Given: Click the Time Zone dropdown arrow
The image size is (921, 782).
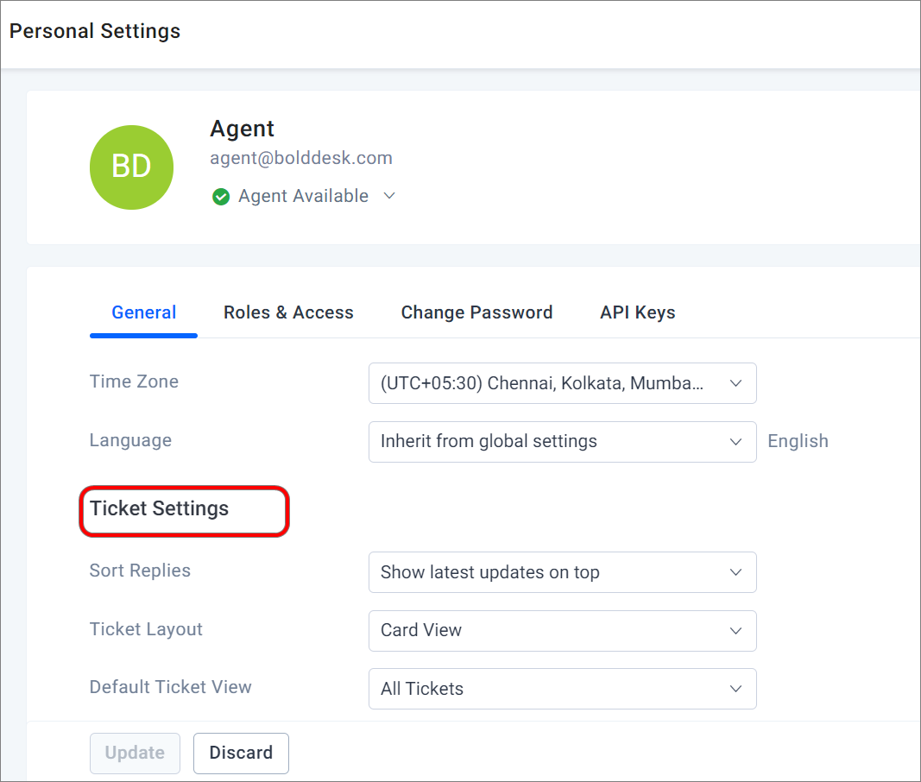Looking at the screenshot, I should 735,383.
